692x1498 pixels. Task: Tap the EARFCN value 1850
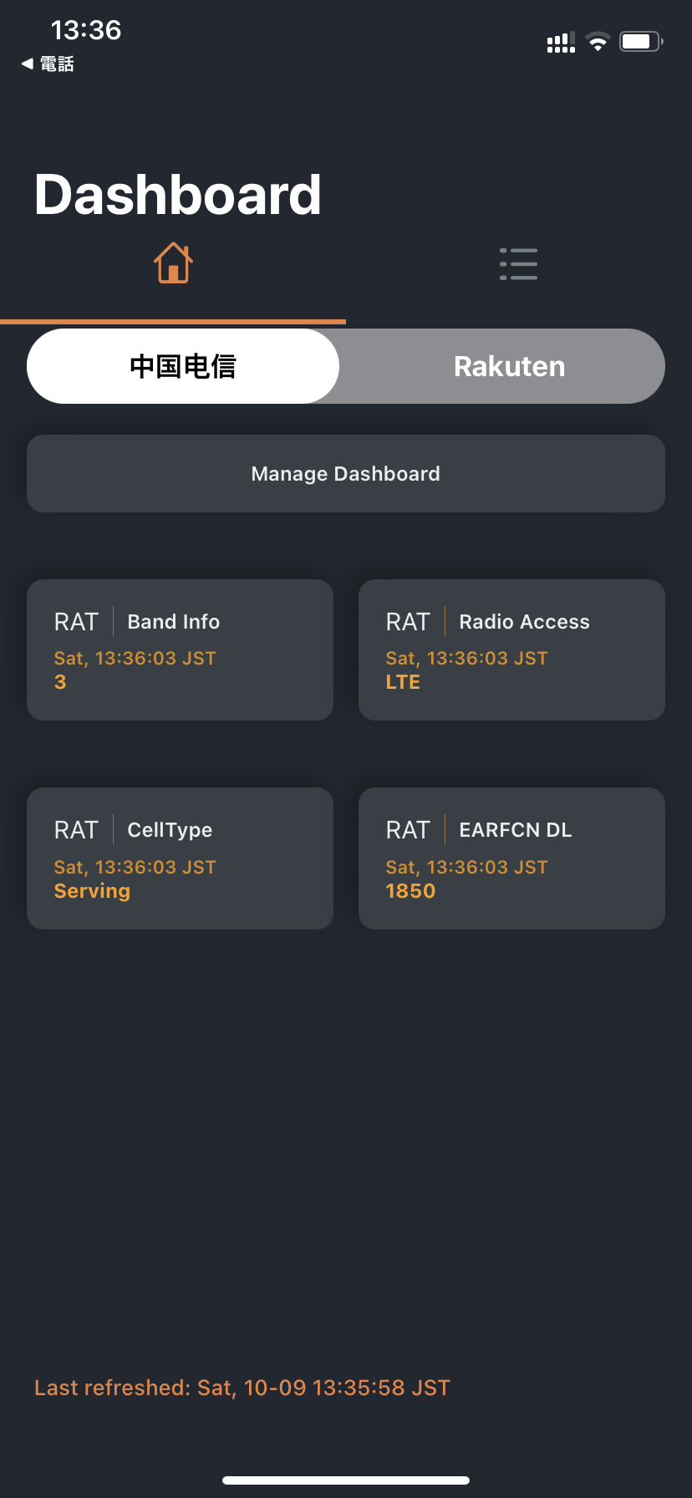[x=410, y=891]
